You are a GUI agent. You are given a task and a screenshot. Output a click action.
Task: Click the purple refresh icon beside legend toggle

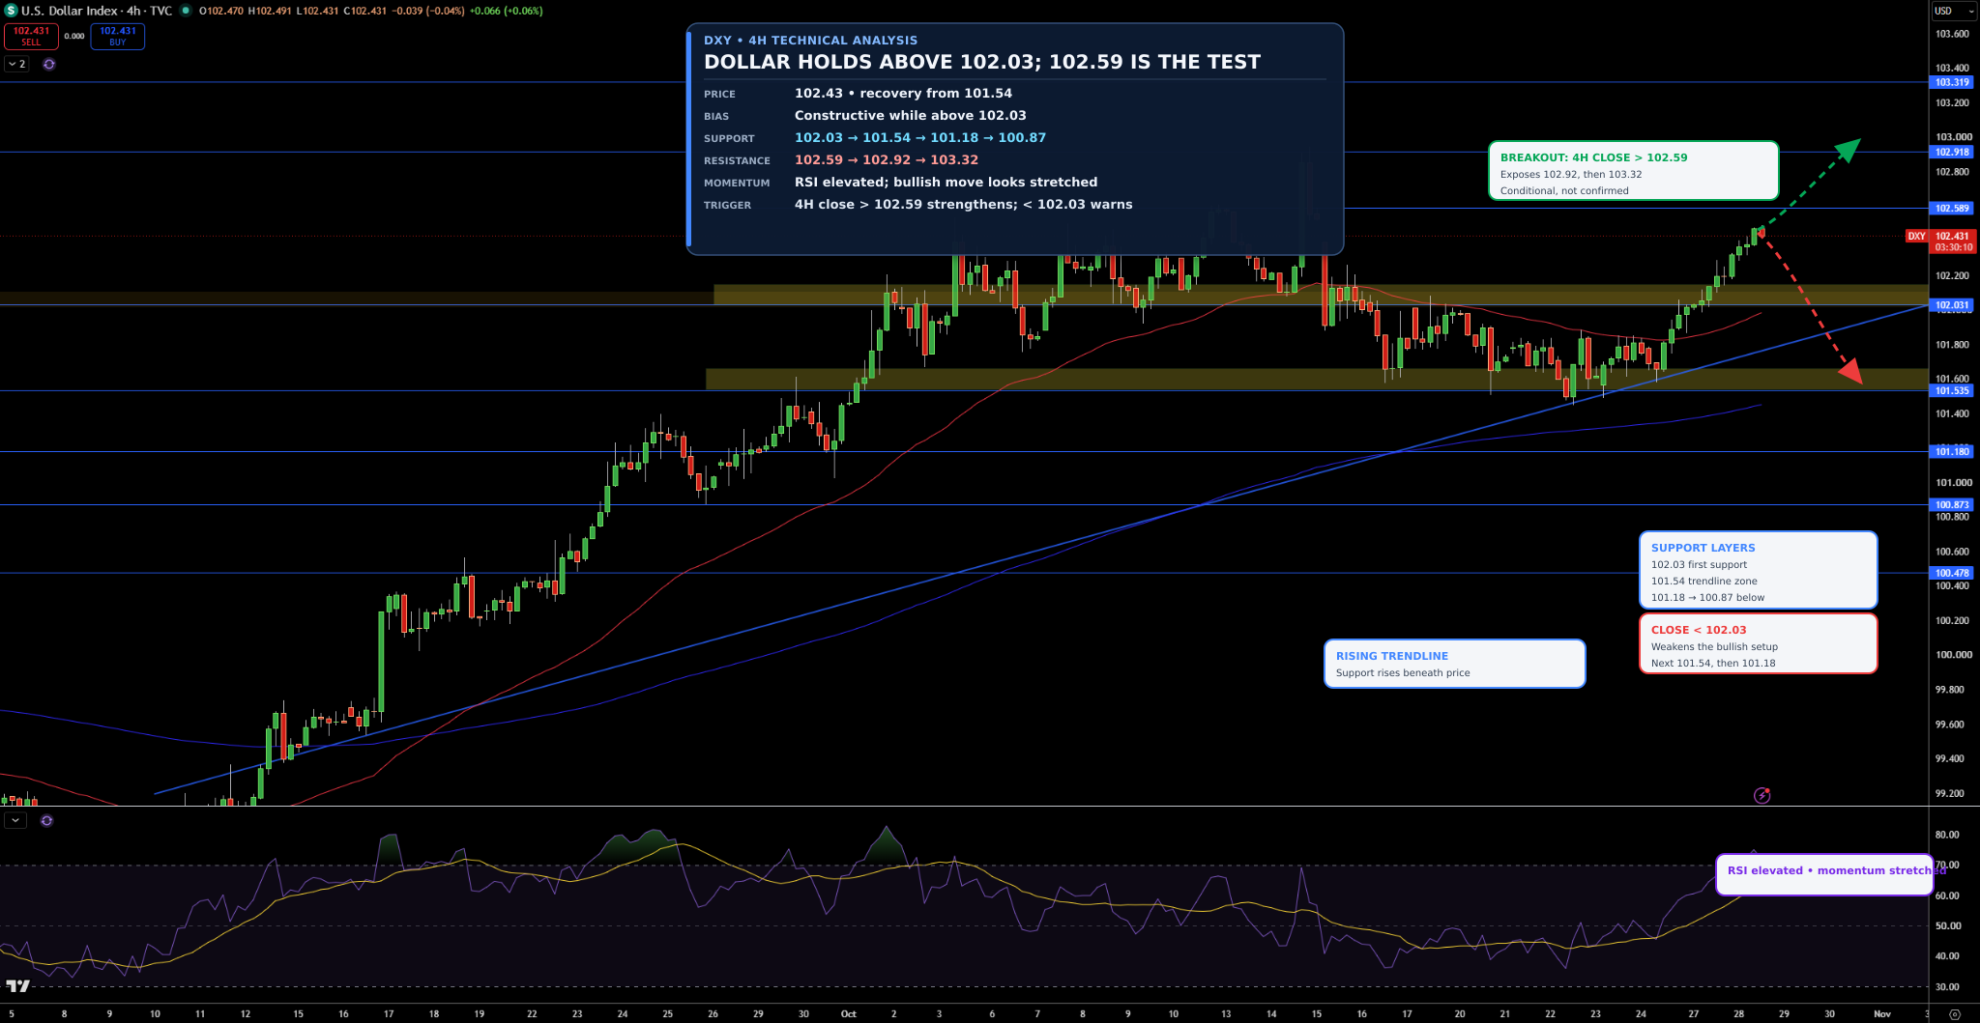coord(49,64)
